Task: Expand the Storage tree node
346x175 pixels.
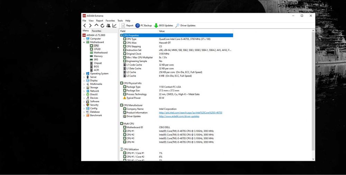Action: (84, 88)
